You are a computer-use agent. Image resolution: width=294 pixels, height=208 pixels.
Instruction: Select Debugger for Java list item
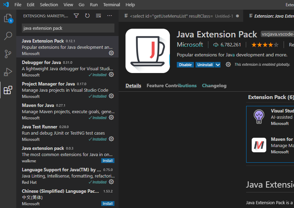click(x=68, y=68)
